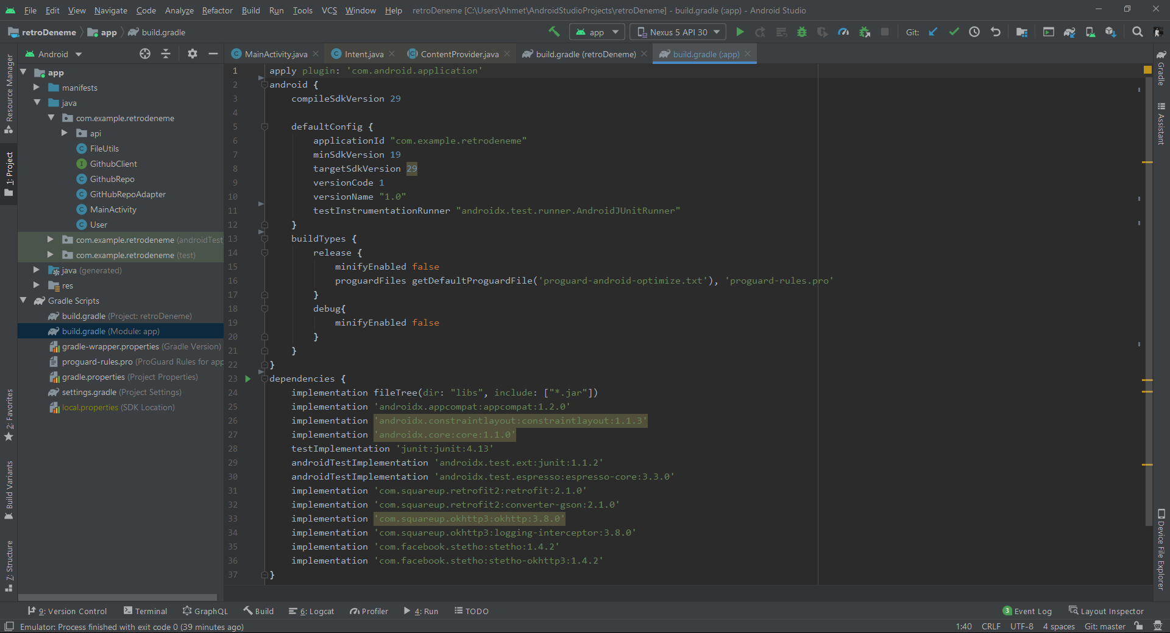Click the Git commit checkmark icon
Viewport: 1170px width, 633px height.
pos(954,32)
